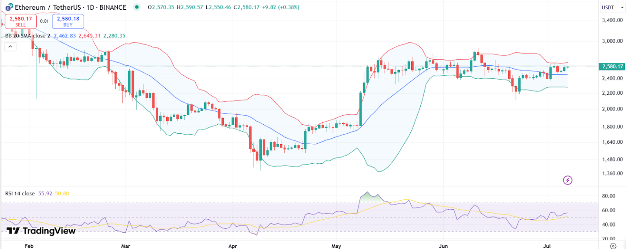Click the purple lightning bolt icon
626x249 pixels.
point(568,180)
